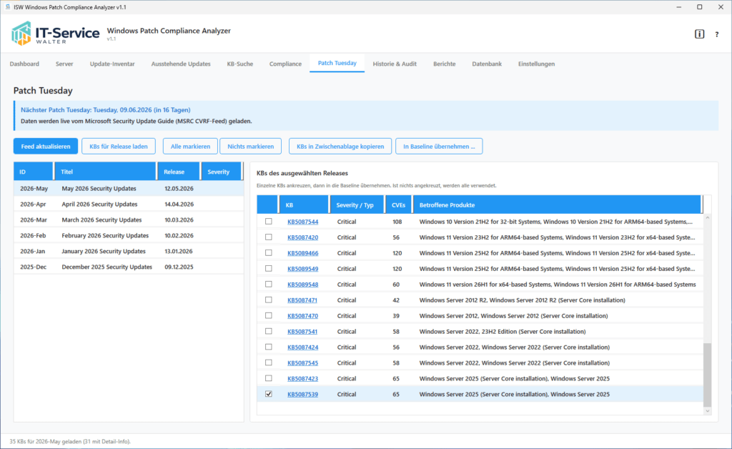Click KBs für Release laden

pos(119,146)
